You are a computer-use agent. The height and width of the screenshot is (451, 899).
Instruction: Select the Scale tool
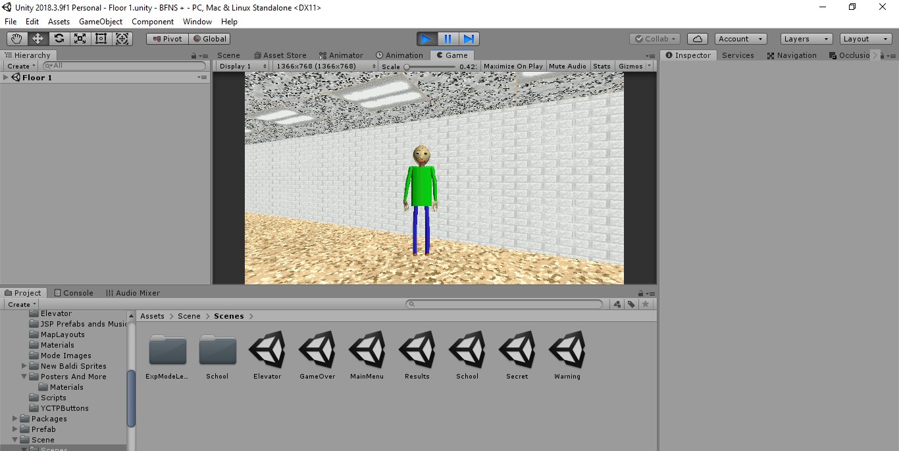point(80,39)
